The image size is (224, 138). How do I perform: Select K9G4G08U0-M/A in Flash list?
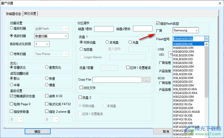[188, 93]
